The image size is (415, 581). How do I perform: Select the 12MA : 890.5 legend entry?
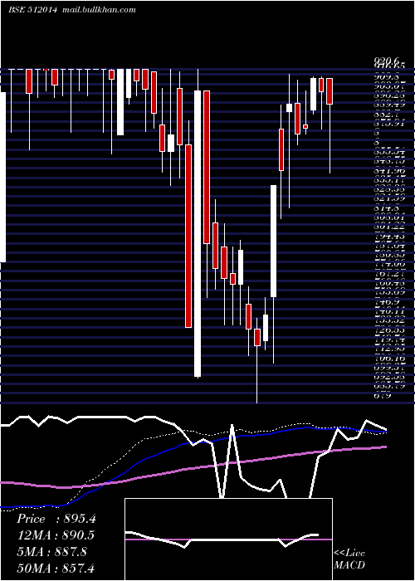[x=56, y=535]
